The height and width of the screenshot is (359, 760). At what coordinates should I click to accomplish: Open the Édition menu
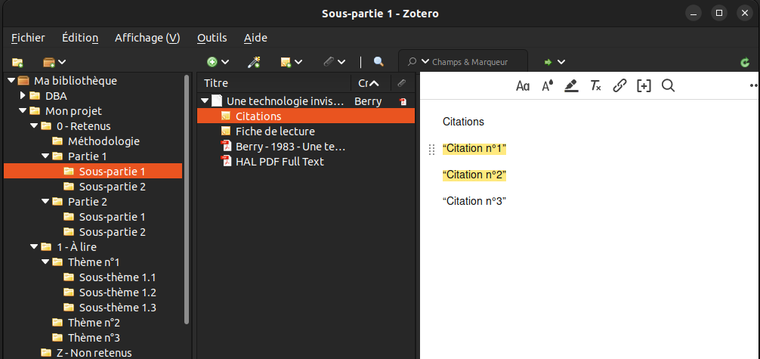point(80,38)
